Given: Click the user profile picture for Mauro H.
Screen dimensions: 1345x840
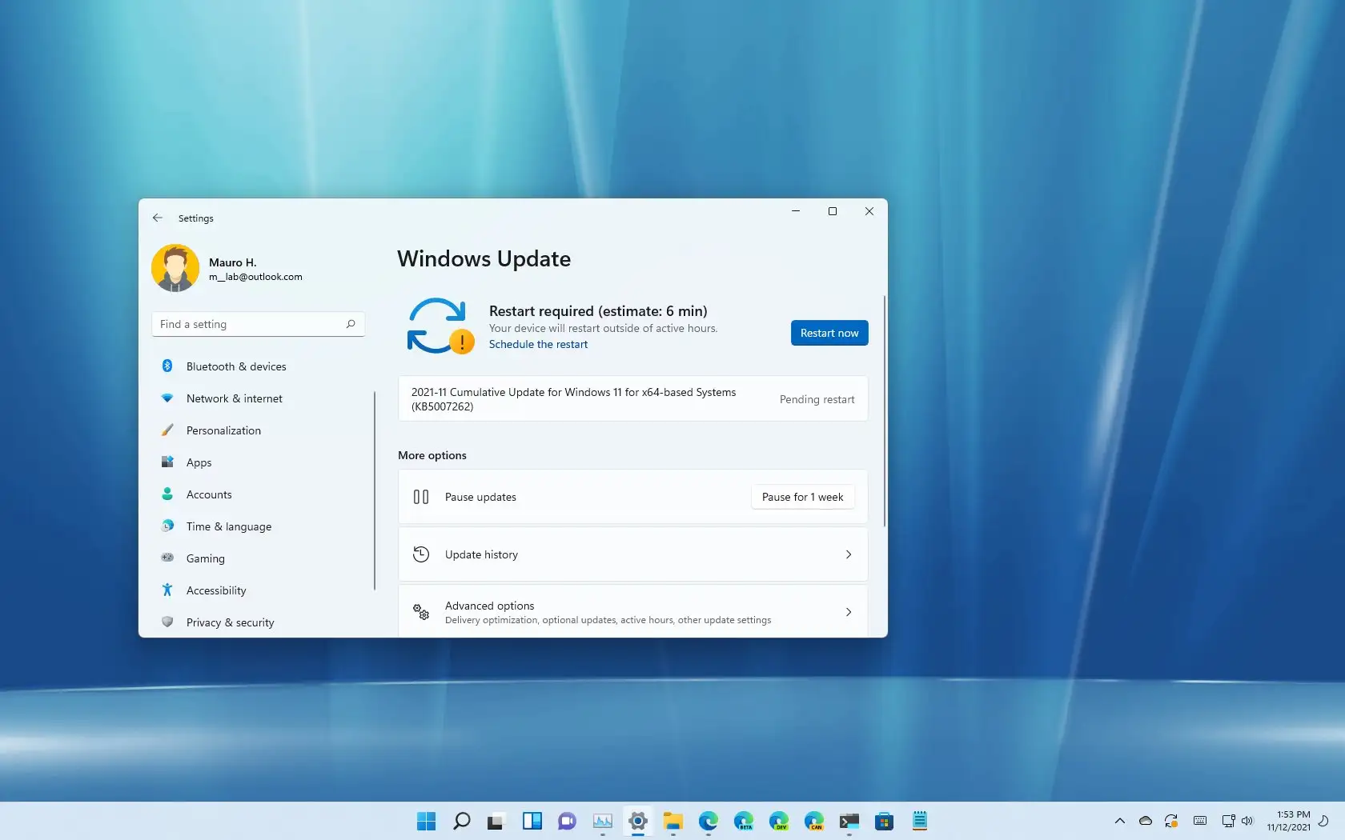Looking at the screenshot, I should pyautogui.click(x=175, y=268).
